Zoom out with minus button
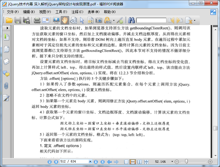220x167 pixels. pos(177,162)
